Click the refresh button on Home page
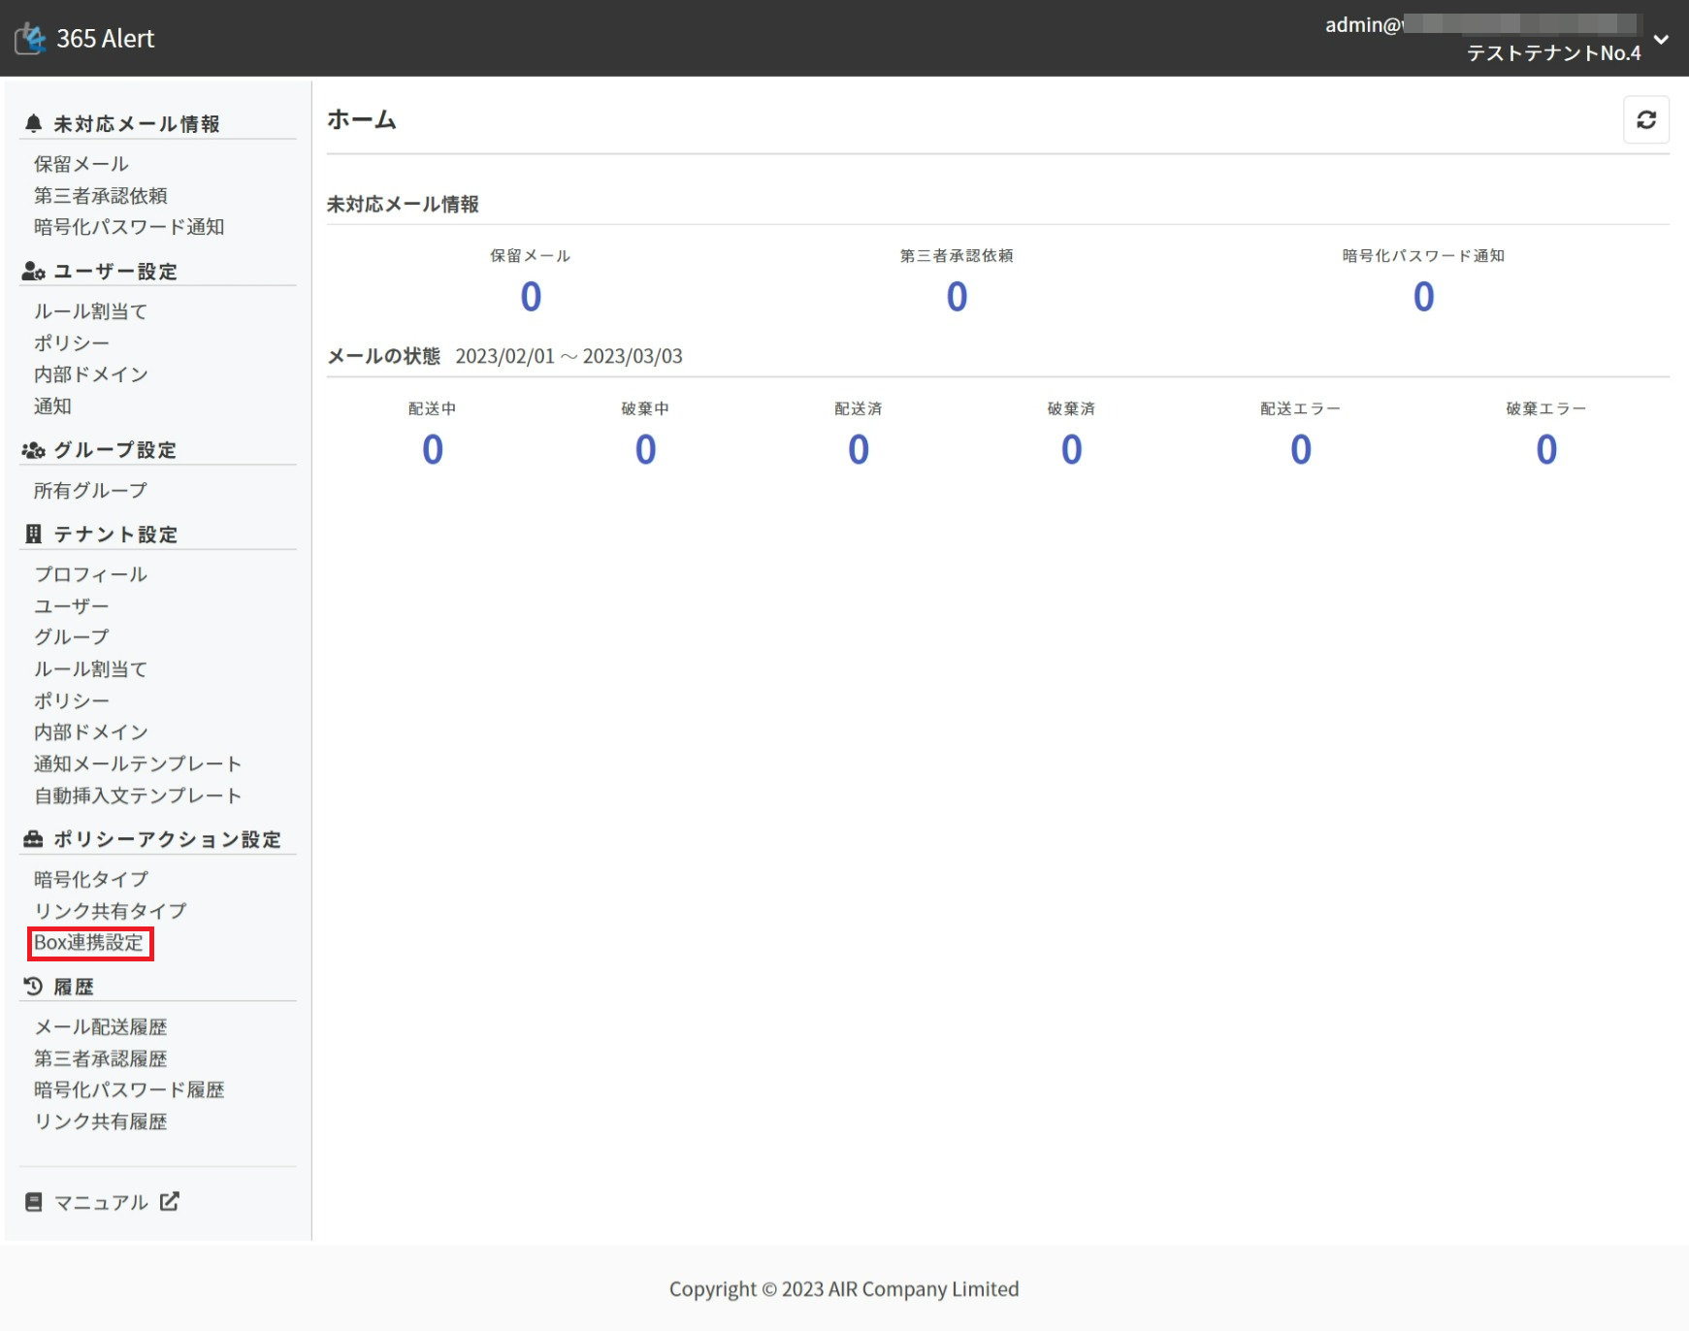The height and width of the screenshot is (1331, 1689). pos(1645,120)
